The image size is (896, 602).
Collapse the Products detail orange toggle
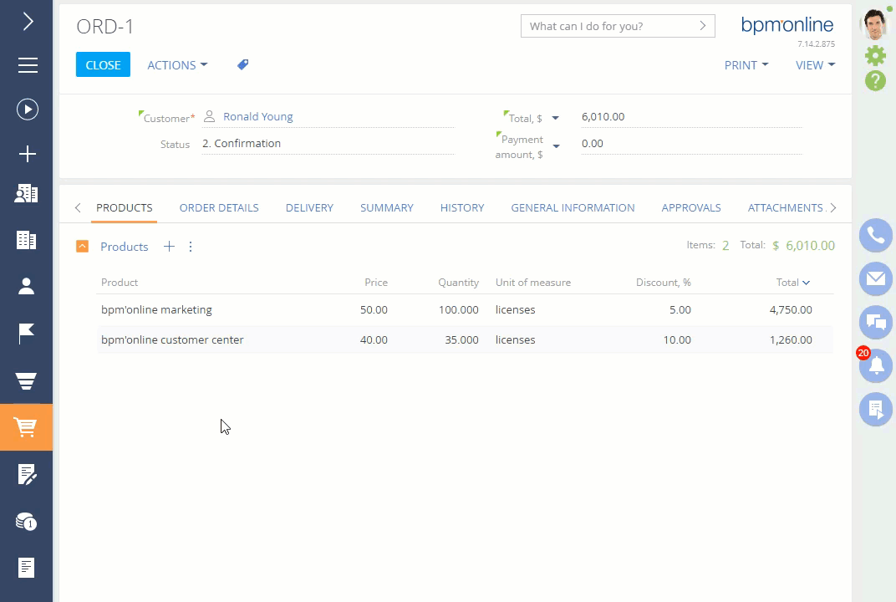point(82,247)
